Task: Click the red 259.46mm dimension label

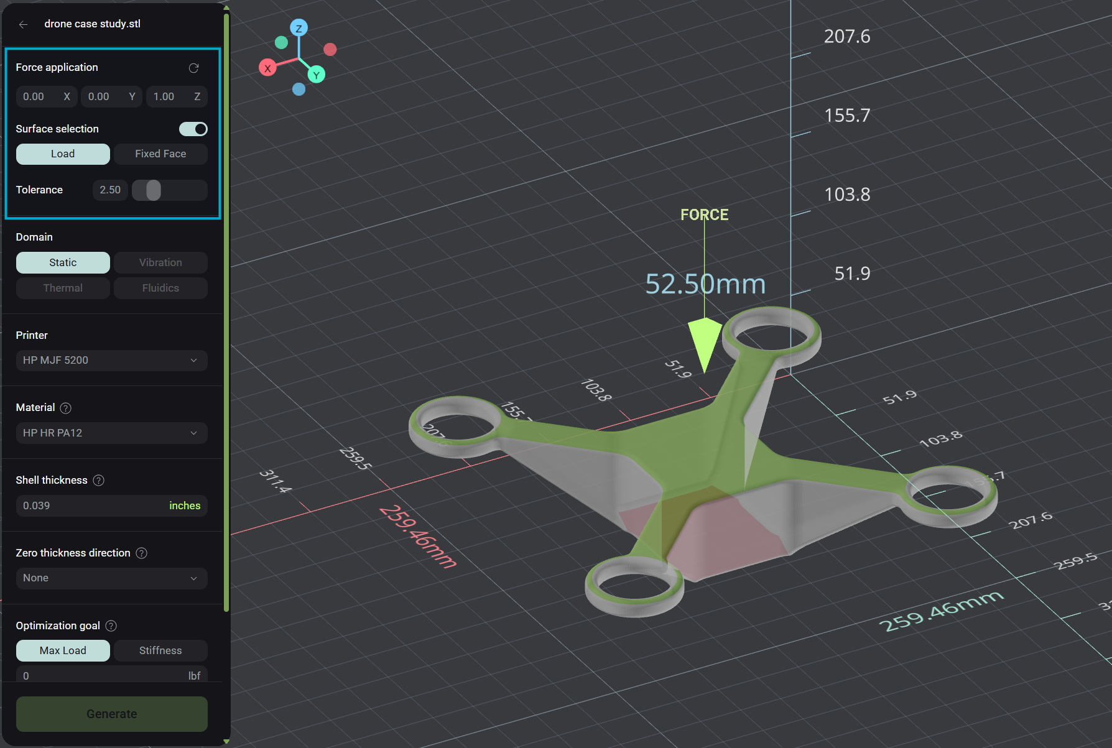Action: 418,537
